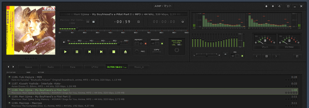The image size is (309, 108).
Task: Click the repeat-one icon under REPEAT
Action: tap(141, 43)
